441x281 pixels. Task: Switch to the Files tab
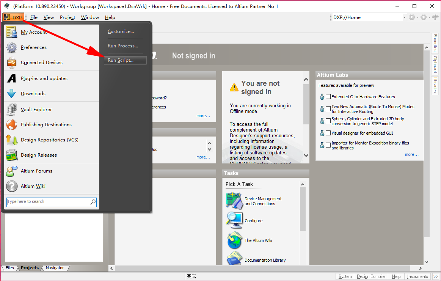coord(9,268)
